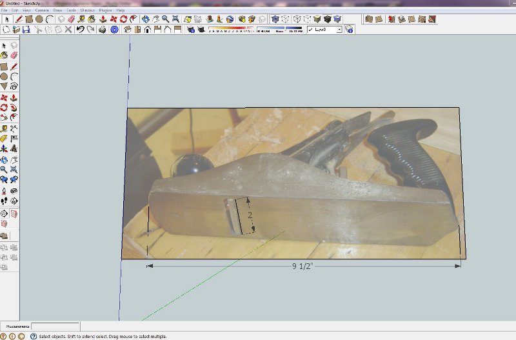516x340 pixels.
Task: Select Push/Pull in the left tool palette
Action: (14, 98)
